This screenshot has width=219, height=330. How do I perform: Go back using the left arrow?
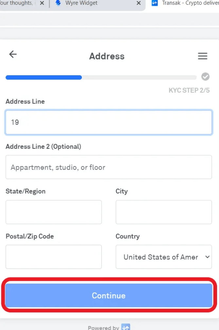[x=13, y=55]
